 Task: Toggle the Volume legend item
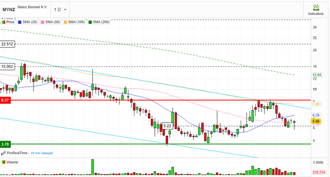(x=10, y=162)
